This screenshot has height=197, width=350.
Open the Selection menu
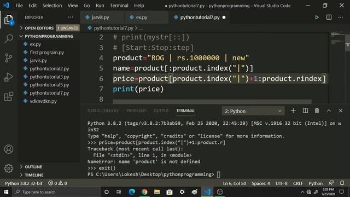pyautogui.click(x=52, y=5)
